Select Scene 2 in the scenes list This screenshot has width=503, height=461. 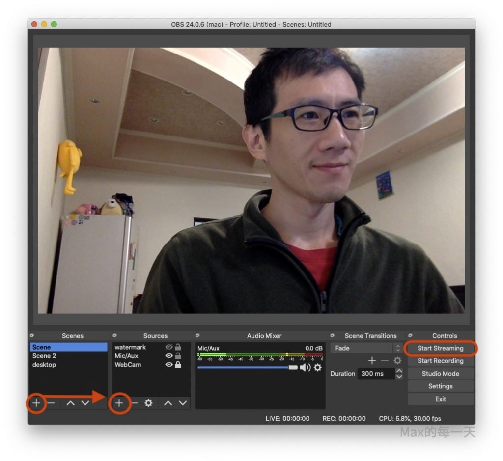(44, 356)
